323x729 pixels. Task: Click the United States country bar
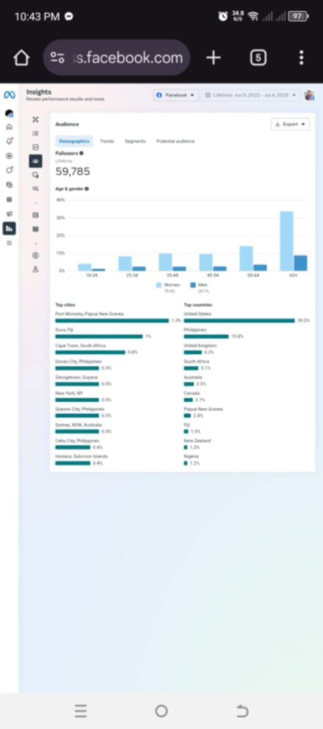(x=239, y=321)
